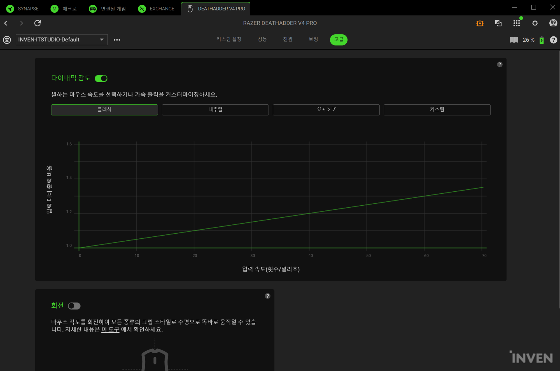Switch to 커스텀 설정 section

229,39
